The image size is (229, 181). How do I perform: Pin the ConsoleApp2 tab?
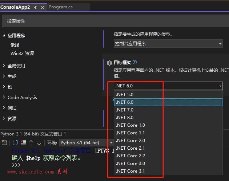point(36,7)
